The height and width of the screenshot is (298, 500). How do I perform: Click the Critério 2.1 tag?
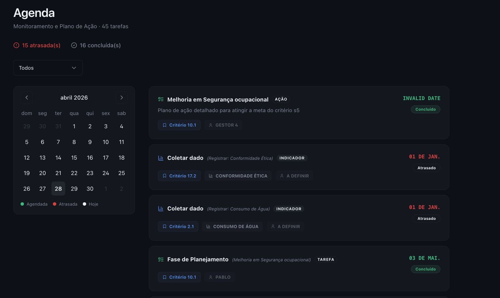[178, 226]
